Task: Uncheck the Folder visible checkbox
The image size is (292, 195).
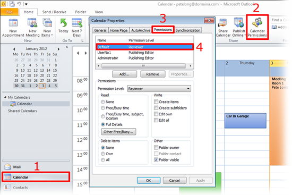Action: [x=156, y=160]
